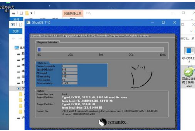Click the 100% mark under progress bar
This screenshot has height=131, width=195.
click(163, 55)
